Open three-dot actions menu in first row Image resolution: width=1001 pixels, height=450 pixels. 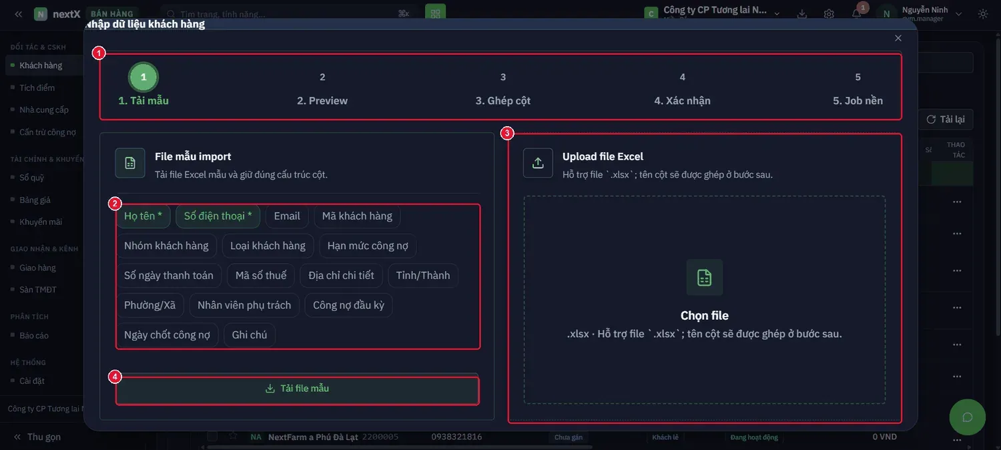957,202
